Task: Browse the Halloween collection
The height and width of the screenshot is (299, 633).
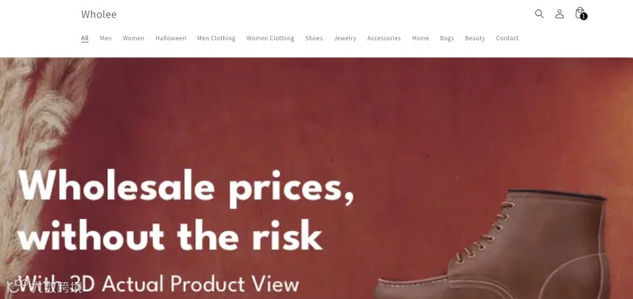Action: click(171, 38)
